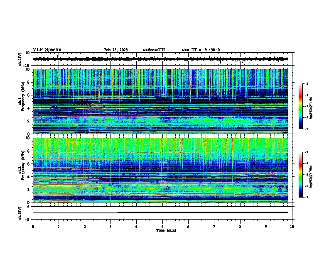
Task: Click the ch.1 "Frequency (kHz)" axis label
Action: coord(23,96)
